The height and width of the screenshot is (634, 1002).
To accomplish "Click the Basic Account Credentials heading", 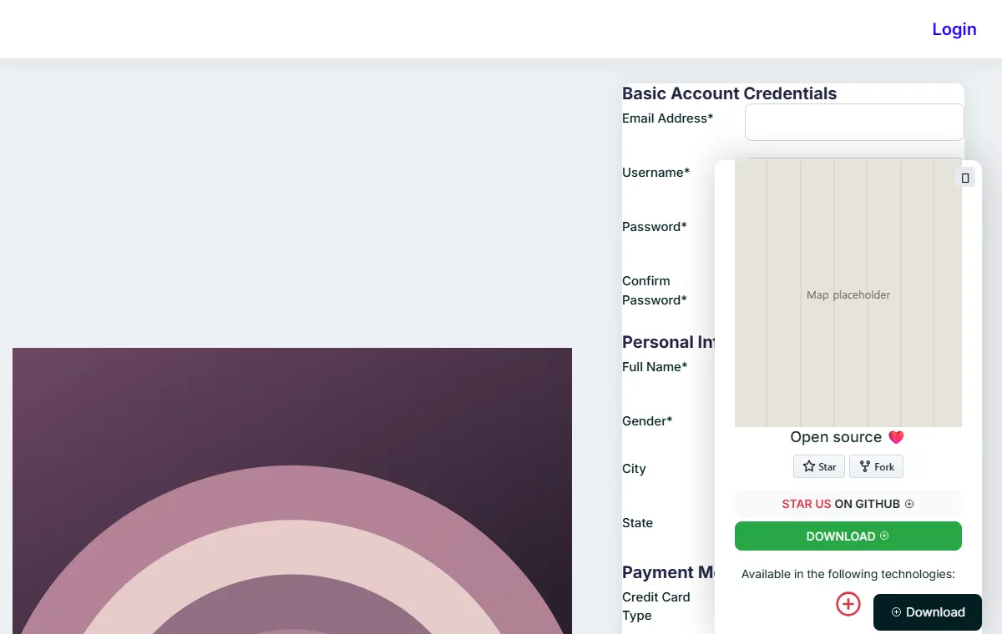I will [729, 93].
